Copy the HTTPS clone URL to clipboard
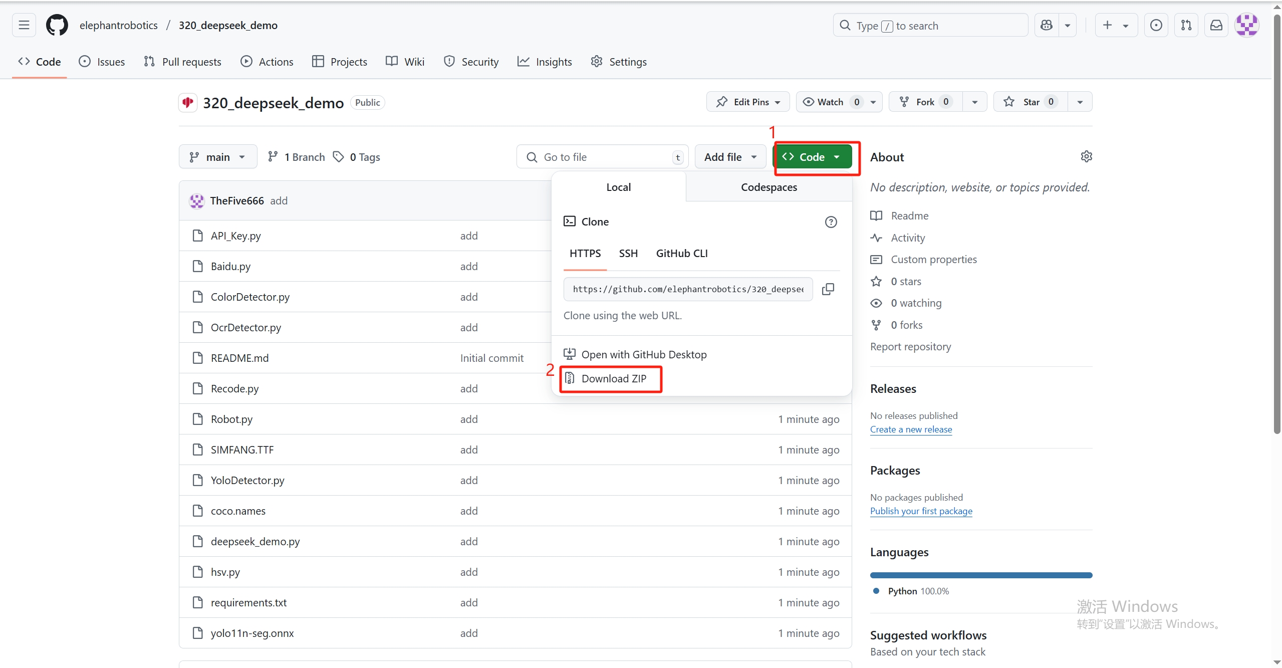The width and height of the screenshot is (1282, 668). point(828,289)
